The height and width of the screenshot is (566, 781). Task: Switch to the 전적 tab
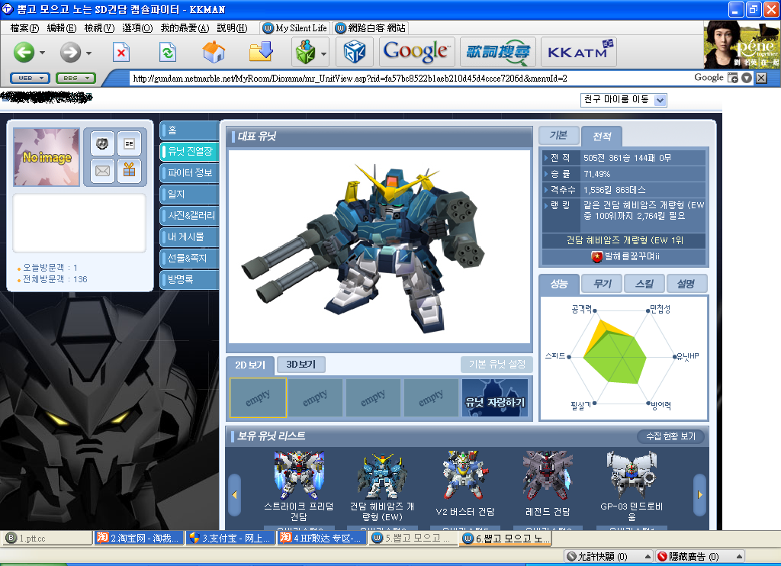[602, 136]
